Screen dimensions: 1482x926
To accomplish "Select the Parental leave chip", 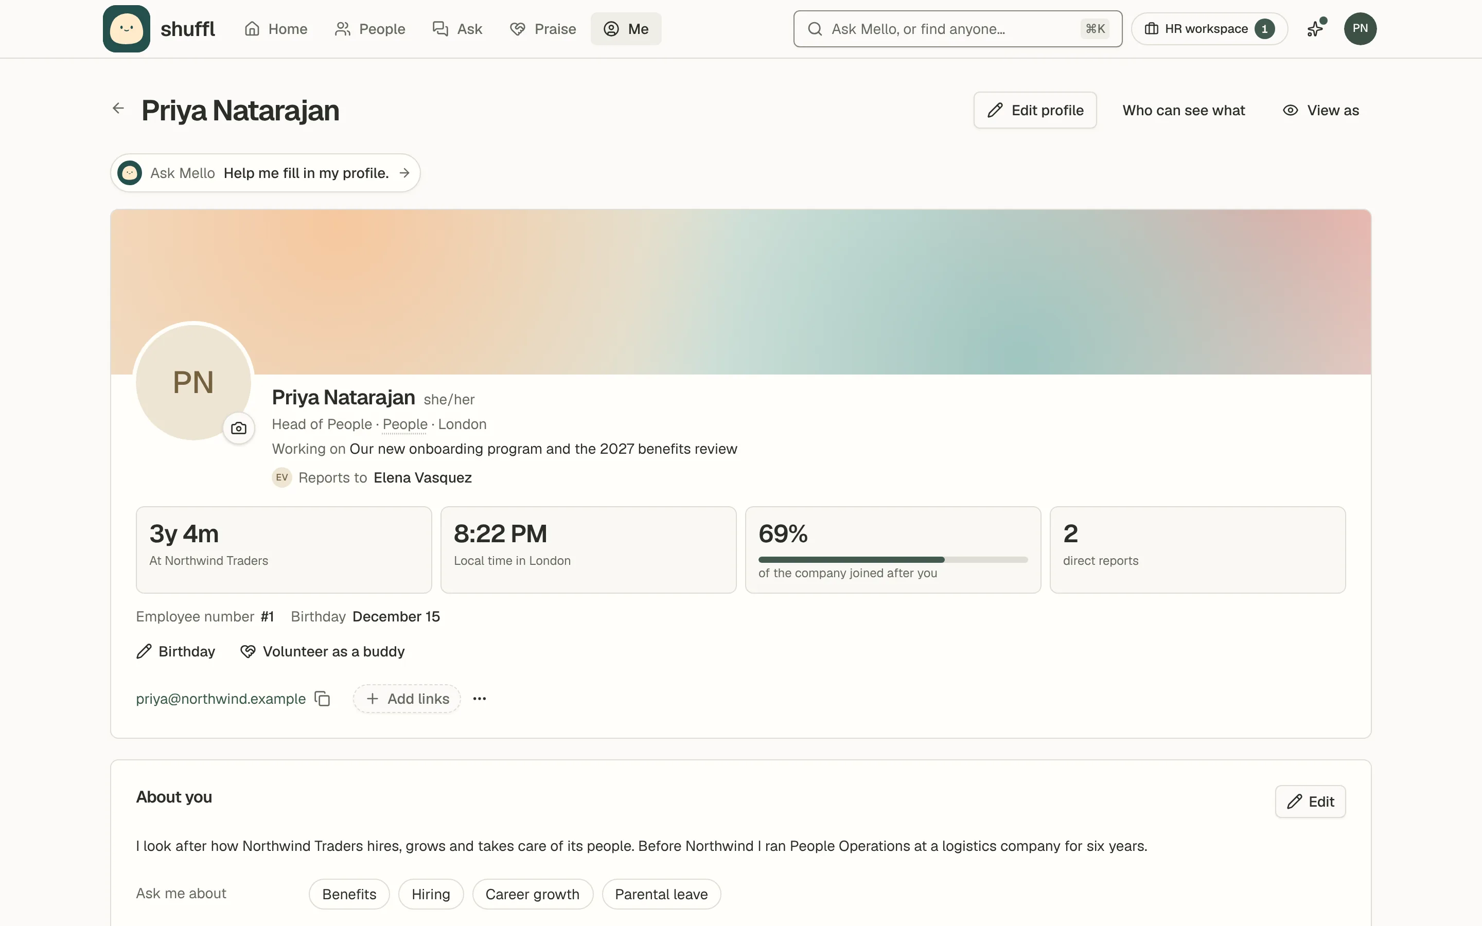I will [x=661, y=894].
